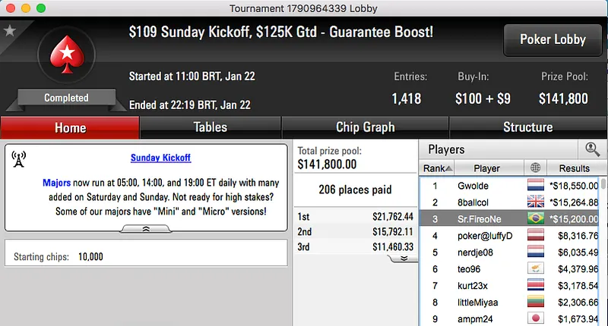Viewport: 608px width, 326px height.
Task: Click the Majors link text
Action: point(57,183)
